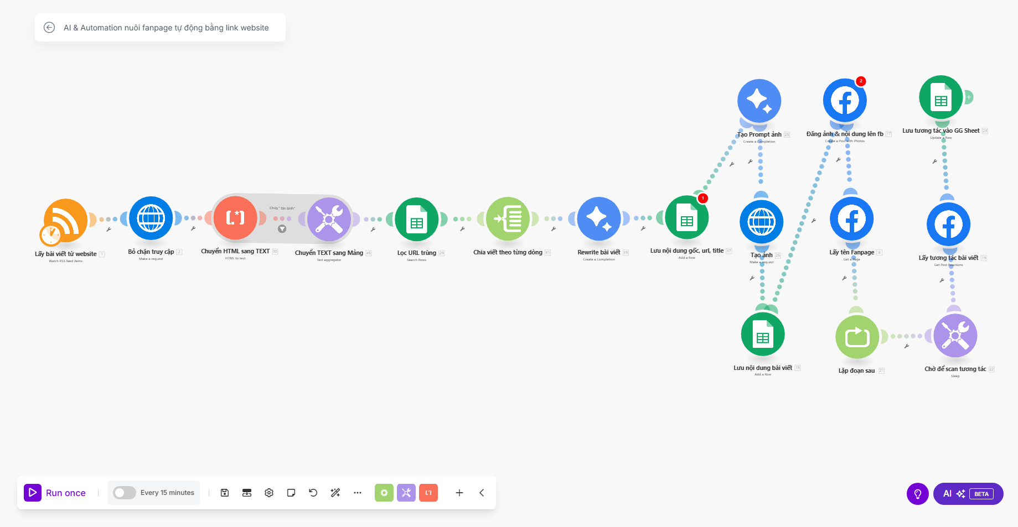
Task: Open 'Every 15 minutes' schedule settings
Action: click(167, 493)
